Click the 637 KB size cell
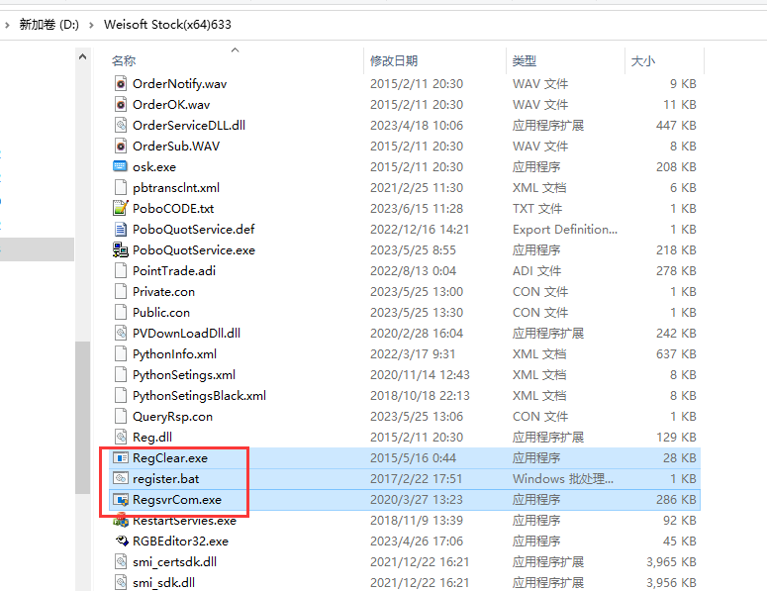The width and height of the screenshot is (767, 591). point(676,354)
